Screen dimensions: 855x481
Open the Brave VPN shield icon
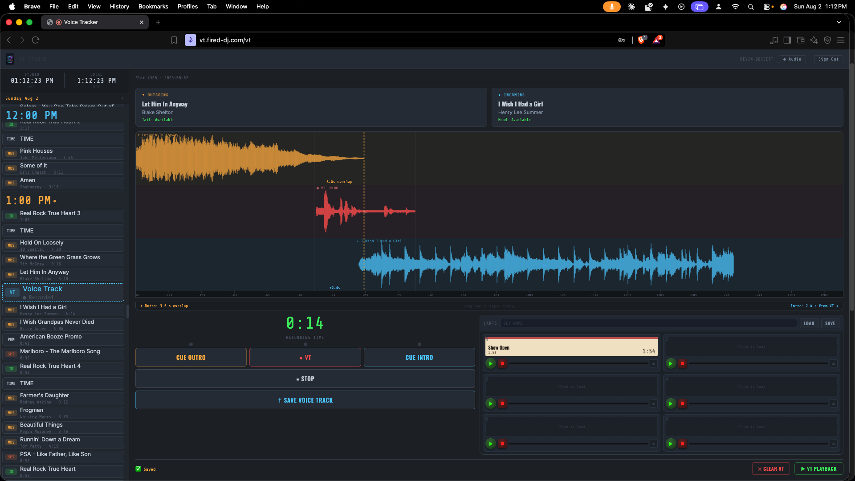[x=827, y=40]
